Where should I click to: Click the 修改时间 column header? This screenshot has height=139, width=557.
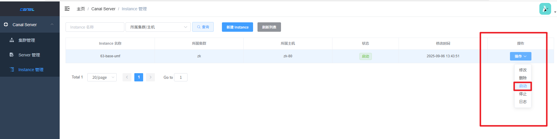pos(443,43)
